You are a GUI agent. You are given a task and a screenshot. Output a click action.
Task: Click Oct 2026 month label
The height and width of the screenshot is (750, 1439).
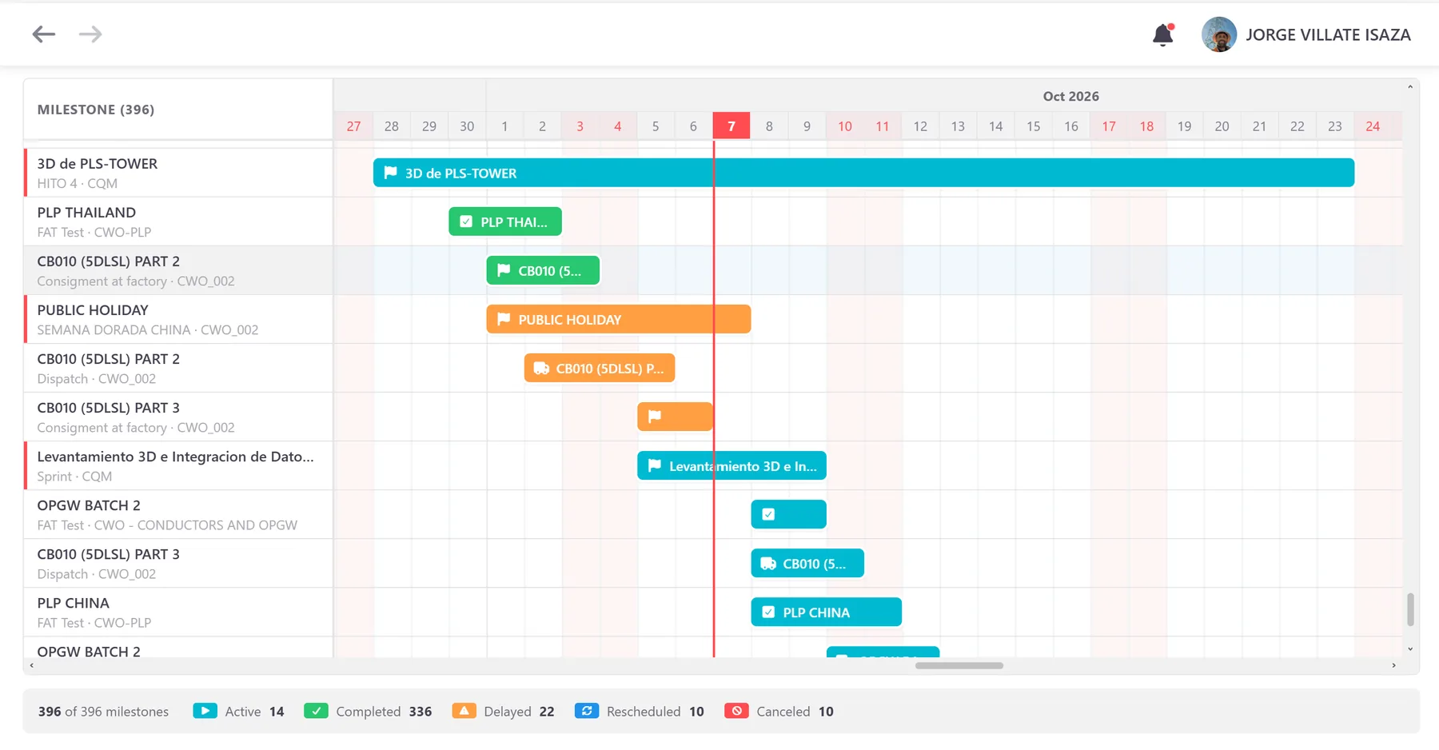[x=1070, y=96]
